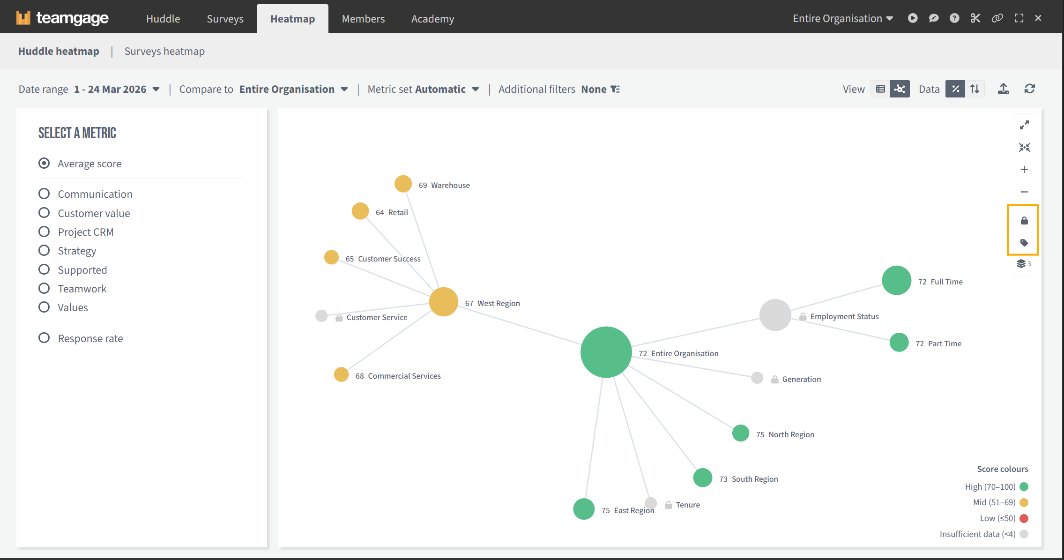1064x560 pixels.
Task: Select the Communication metric radio button
Action: click(x=44, y=194)
